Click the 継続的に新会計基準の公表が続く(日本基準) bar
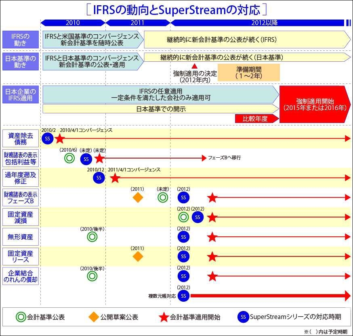 click(x=247, y=57)
